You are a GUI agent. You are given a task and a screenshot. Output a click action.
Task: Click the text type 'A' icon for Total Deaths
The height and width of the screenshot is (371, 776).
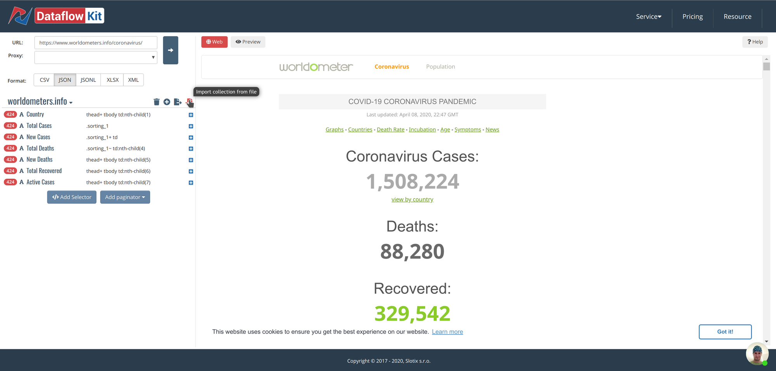point(22,148)
